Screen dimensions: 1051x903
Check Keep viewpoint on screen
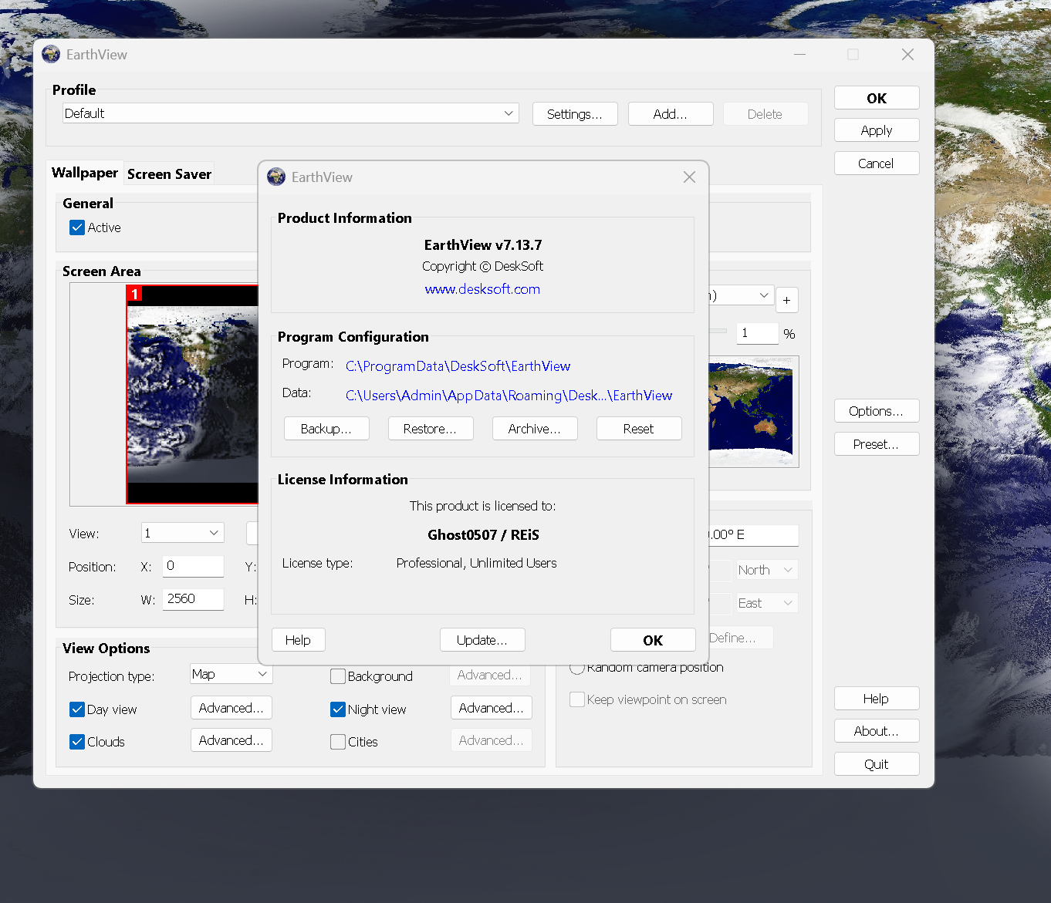click(x=576, y=699)
